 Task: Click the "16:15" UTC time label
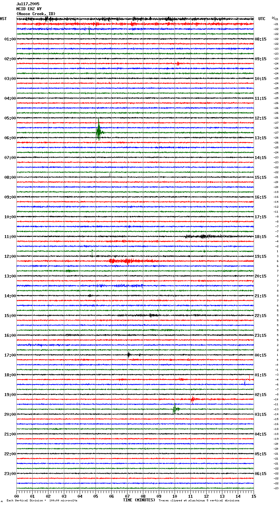click(x=261, y=197)
